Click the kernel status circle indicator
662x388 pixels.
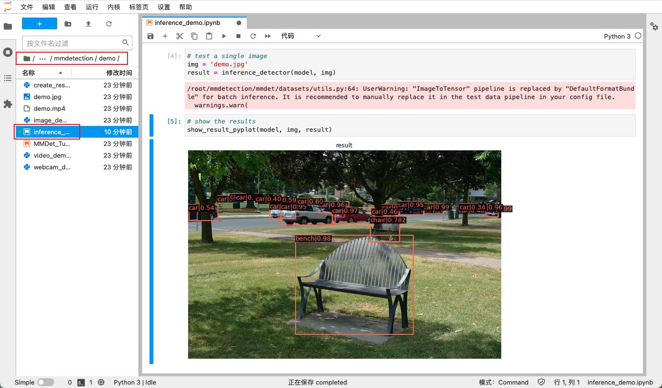point(638,36)
